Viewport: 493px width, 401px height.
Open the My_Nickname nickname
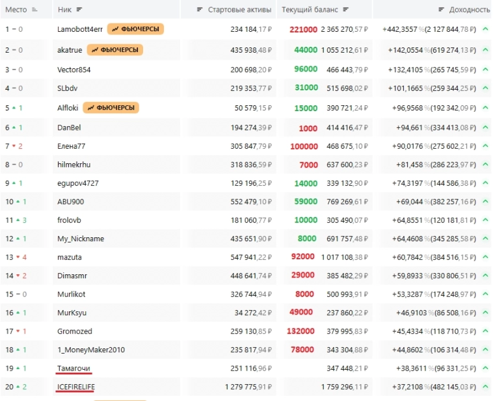[81, 239]
